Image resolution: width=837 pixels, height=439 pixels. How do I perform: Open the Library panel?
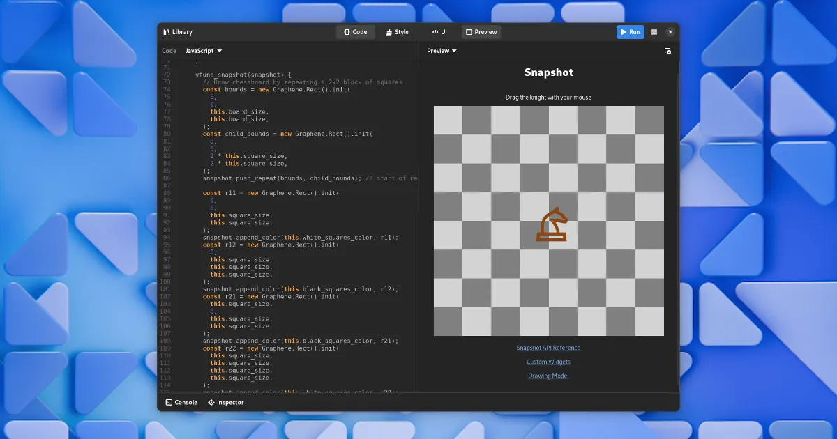(178, 32)
